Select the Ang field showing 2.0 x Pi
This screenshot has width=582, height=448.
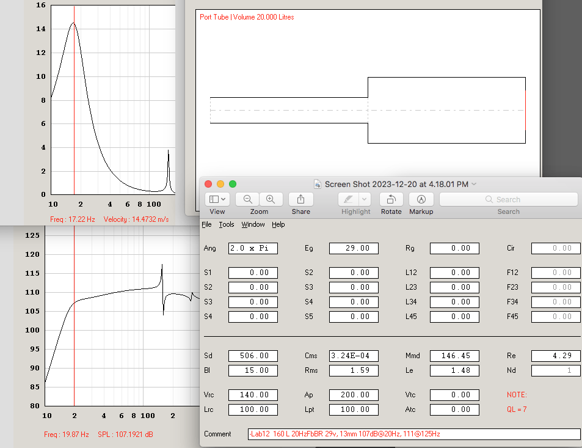tap(253, 248)
